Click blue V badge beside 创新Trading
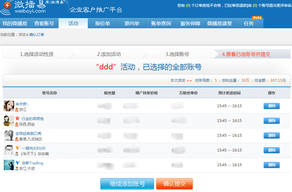The width and height of the screenshot is (292, 192). coord(17,163)
